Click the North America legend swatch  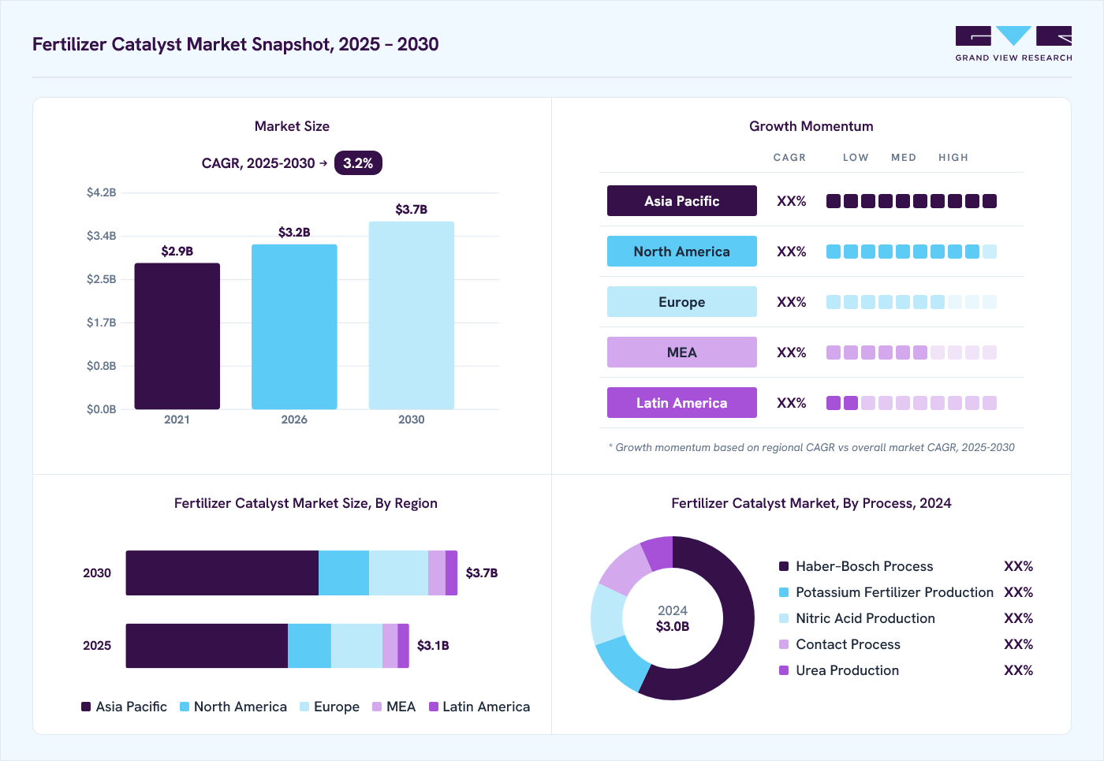pyautogui.click(x=185, y=707)
